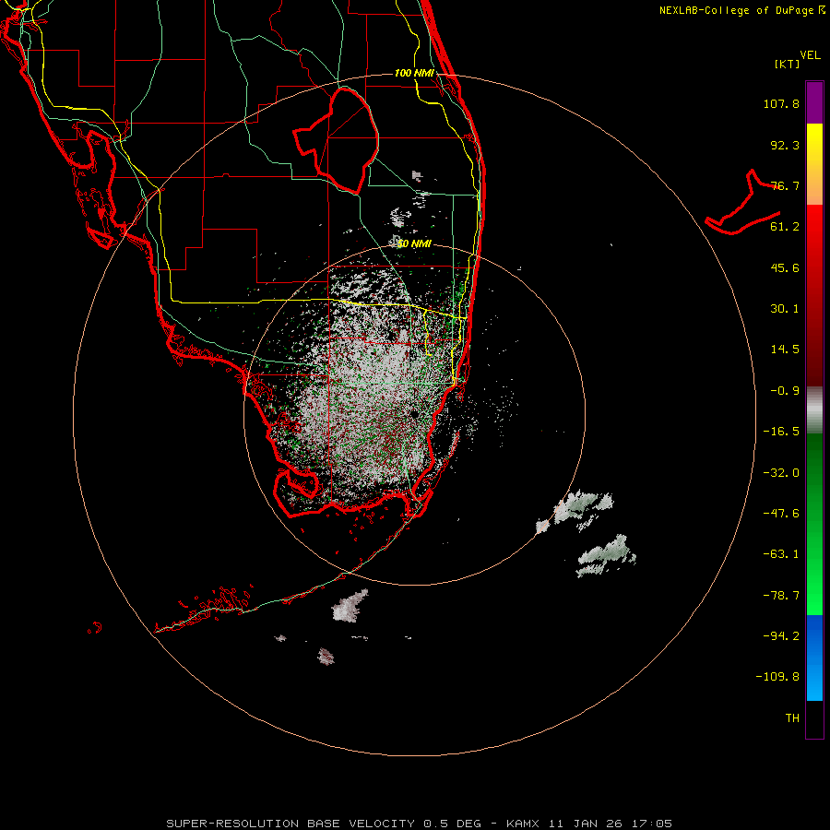Screen dimensions: 830x830
Task: Click the NEXLAB-College of DuPage credit text
Action: point(741,10)
